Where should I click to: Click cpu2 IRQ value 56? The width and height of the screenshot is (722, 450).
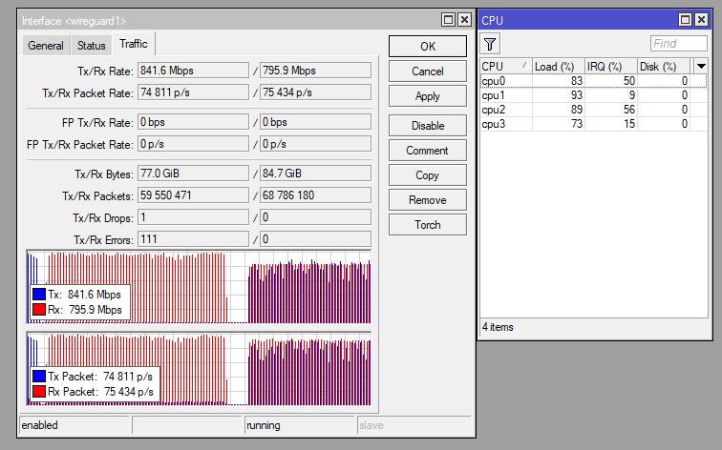[x=629, y=110]
